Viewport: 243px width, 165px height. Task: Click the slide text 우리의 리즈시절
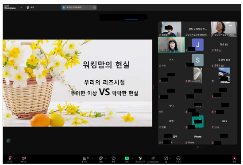click(104, 82)
